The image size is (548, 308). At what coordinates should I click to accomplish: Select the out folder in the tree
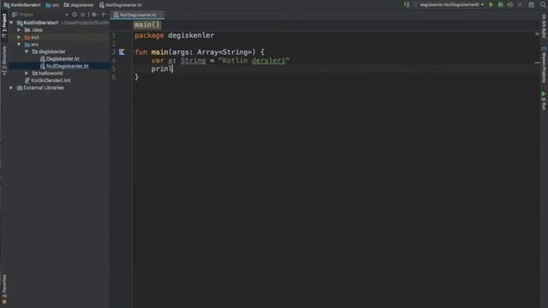tap(32, 37)
